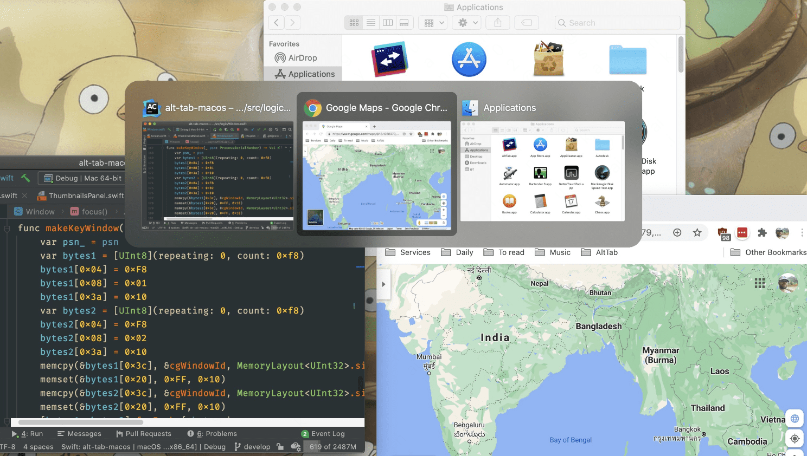The image size is (807, 456).
Task: Click the Finder vertical scrollbar
Action: click(681, 54)
